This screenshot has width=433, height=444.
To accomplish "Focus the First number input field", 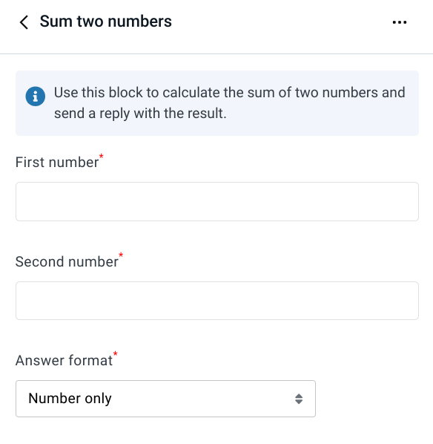I will [x=217, y=201].
